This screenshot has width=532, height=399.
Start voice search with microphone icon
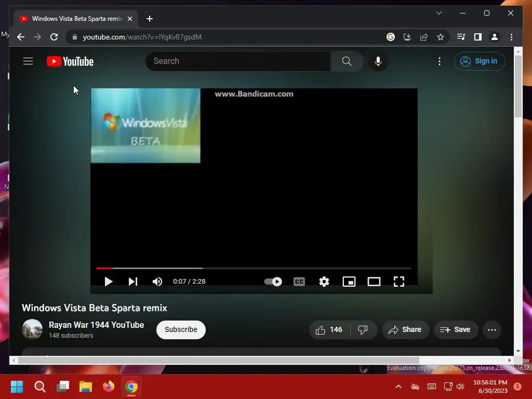point(378,61)
